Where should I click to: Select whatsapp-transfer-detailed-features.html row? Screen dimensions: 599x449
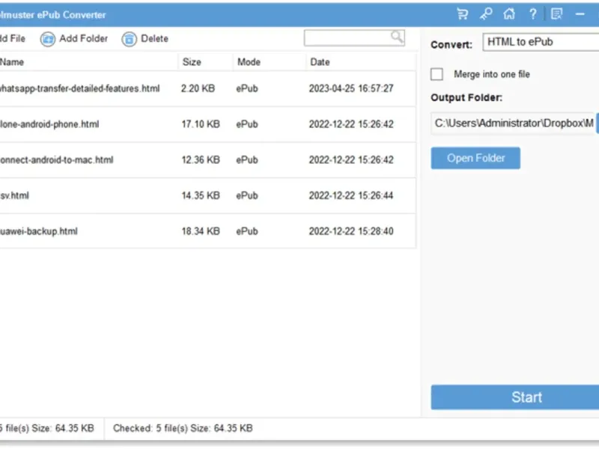[208, 88]
